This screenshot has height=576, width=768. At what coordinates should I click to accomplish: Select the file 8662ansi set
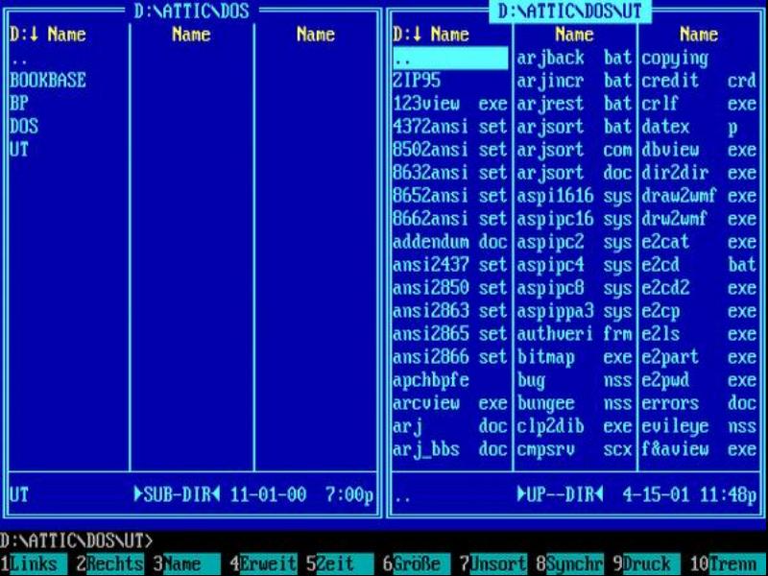[450, 219]
